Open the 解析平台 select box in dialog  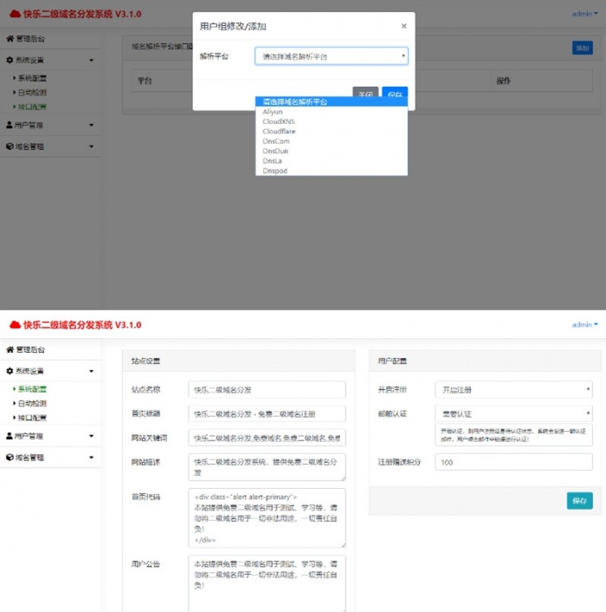332,56
